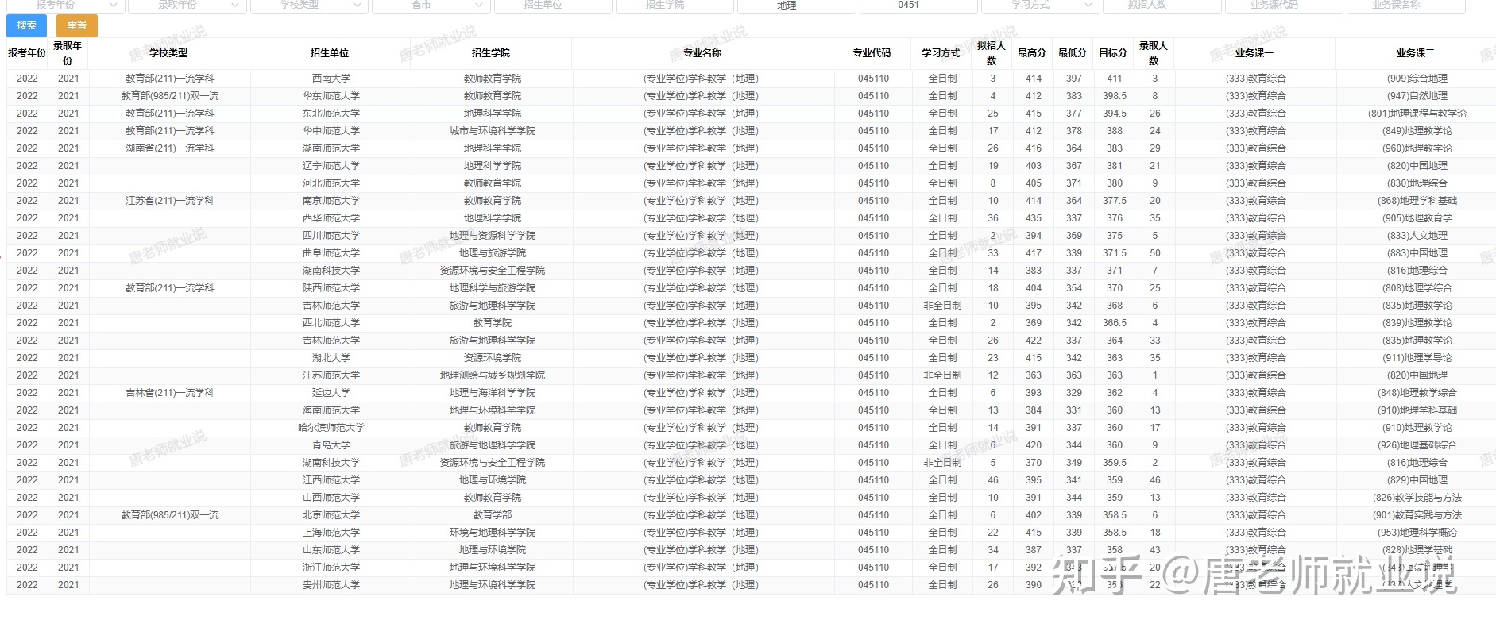The image size is (1496, 635).
Task: Click the 业务课名称 filter input
Action: (1406, 6)
